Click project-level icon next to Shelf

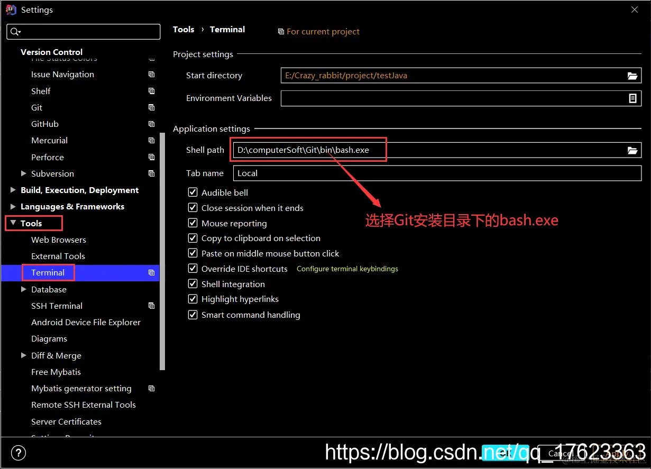point(152,91)
